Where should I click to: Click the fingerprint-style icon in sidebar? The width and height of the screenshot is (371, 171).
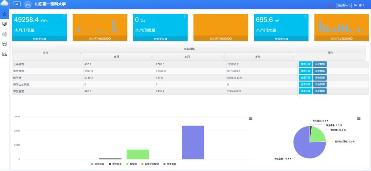5,34
